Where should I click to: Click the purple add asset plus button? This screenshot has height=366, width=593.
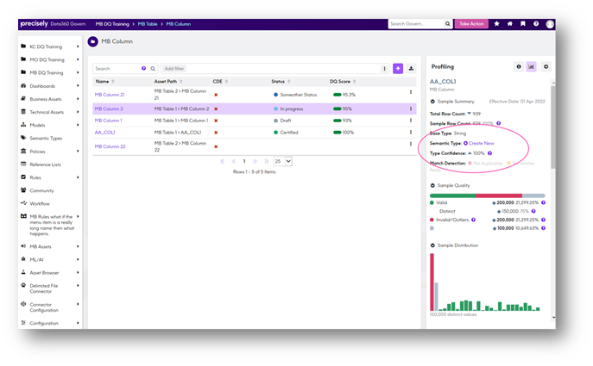pyautogui.click(x=398, y=68)
